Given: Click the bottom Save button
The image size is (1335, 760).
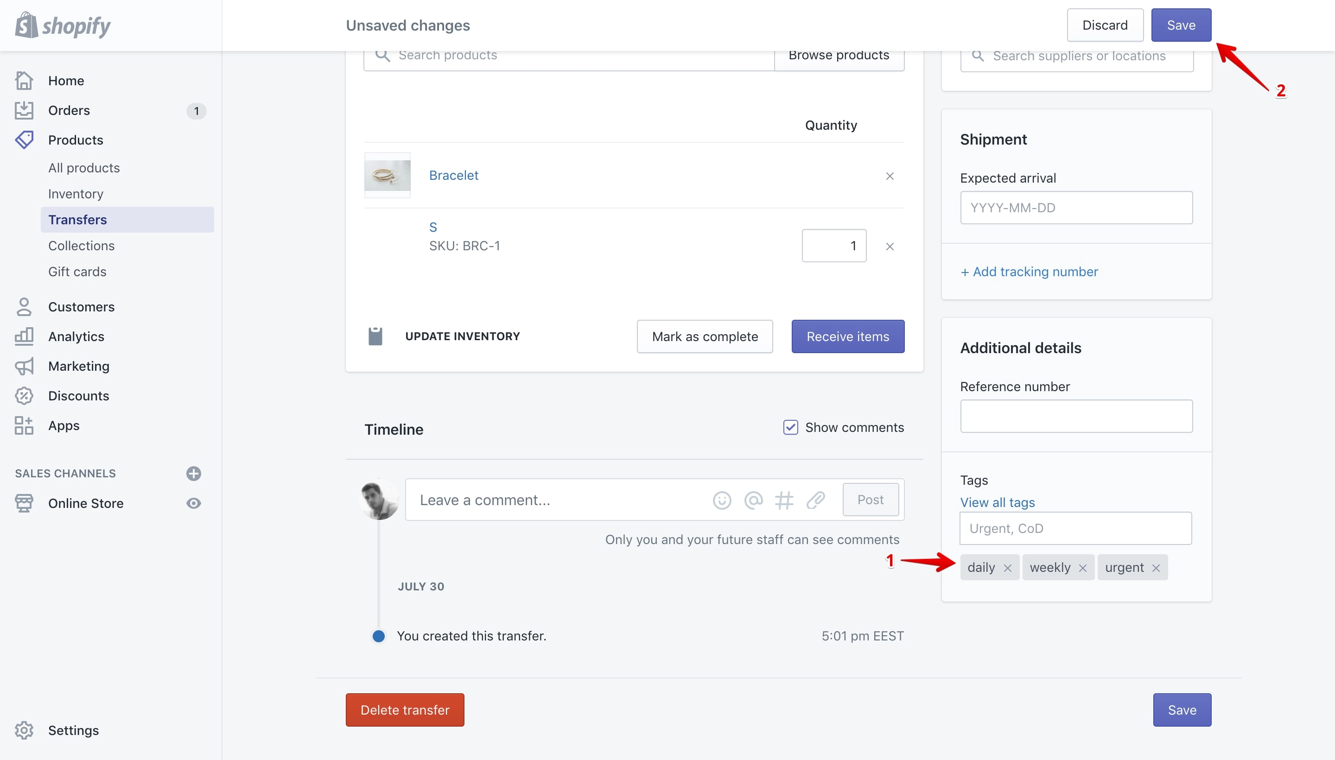Looking at the screenshot, I should click(1182, 710).
